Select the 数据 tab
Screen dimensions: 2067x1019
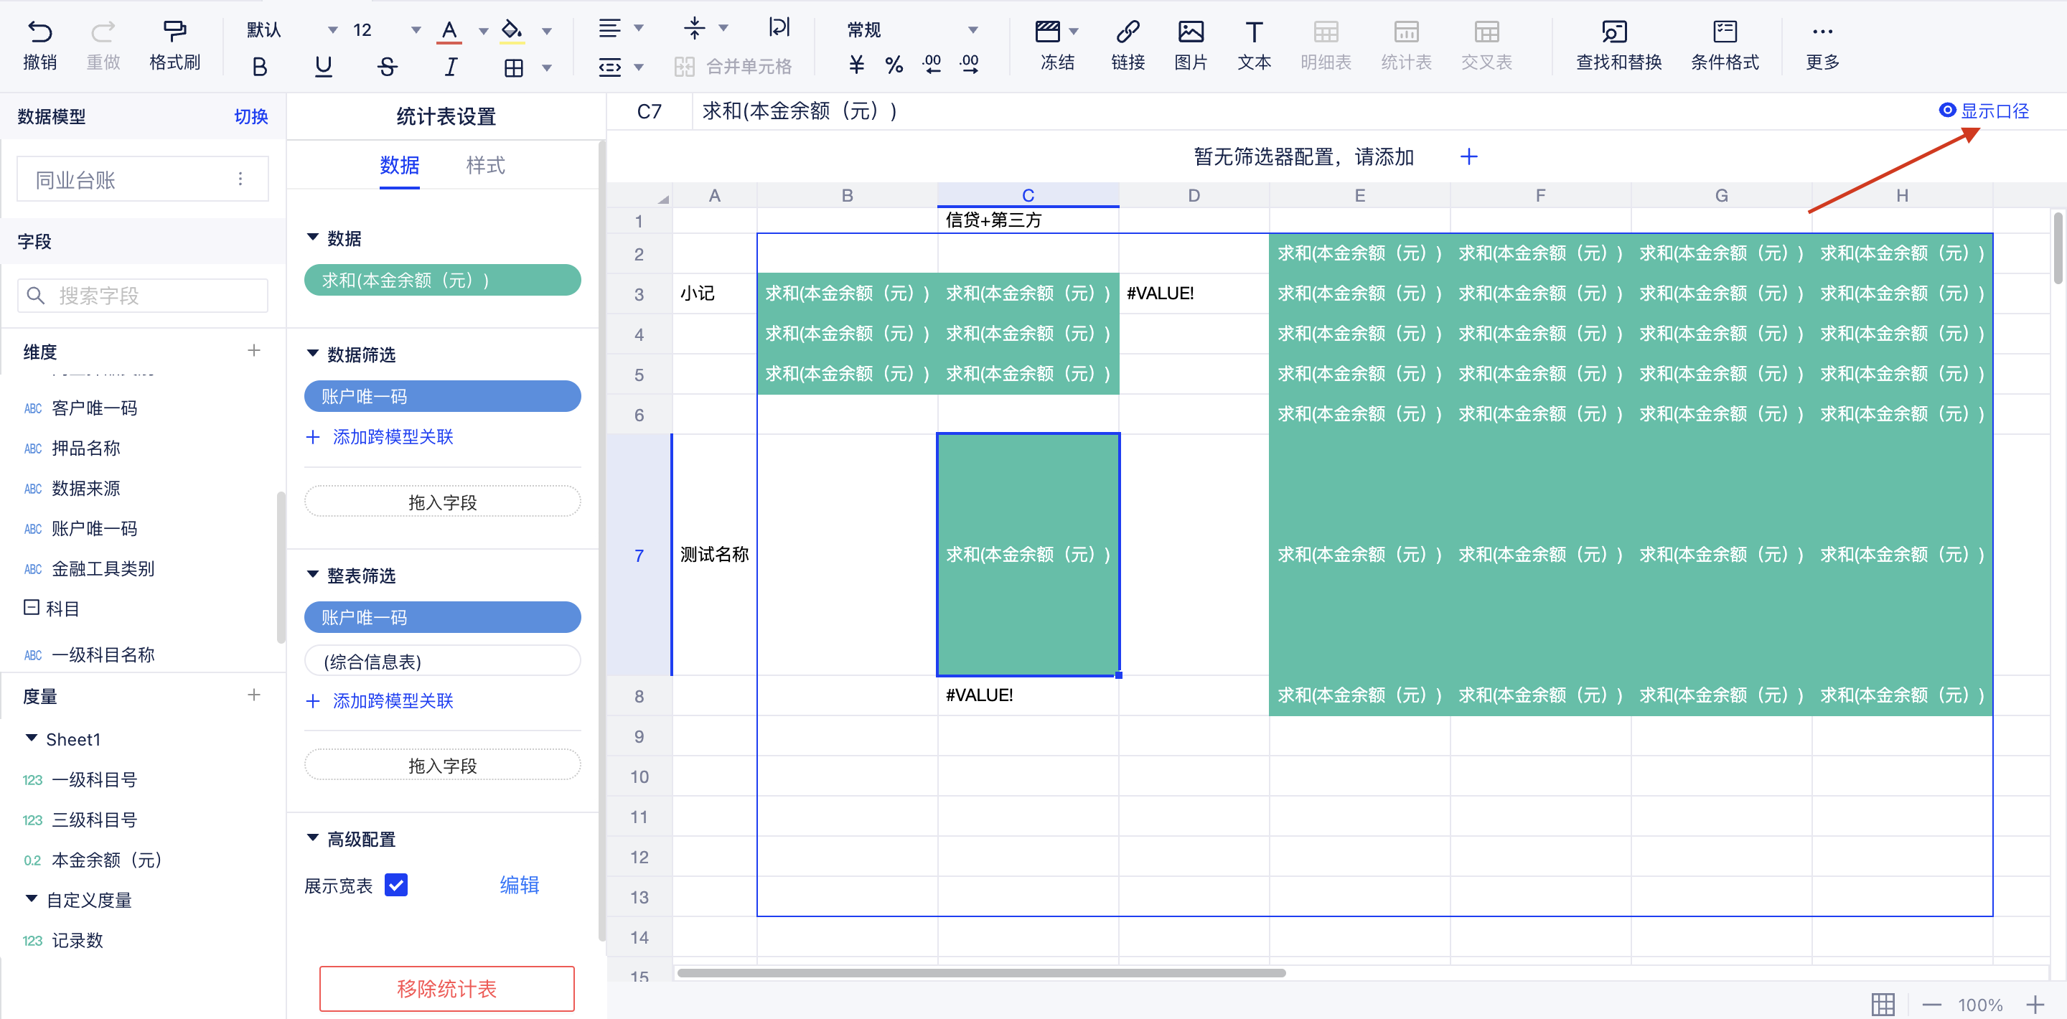pos(400,165)
